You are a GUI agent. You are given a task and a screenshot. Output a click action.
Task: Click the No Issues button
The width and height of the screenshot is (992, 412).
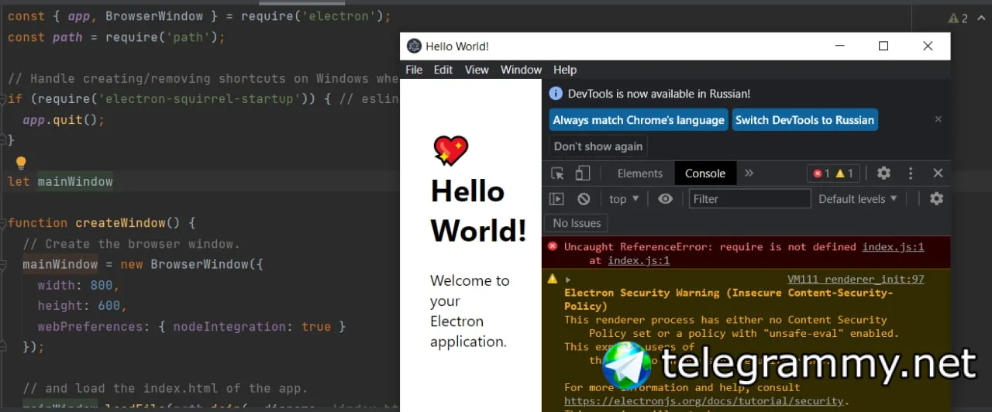point(577,223)
